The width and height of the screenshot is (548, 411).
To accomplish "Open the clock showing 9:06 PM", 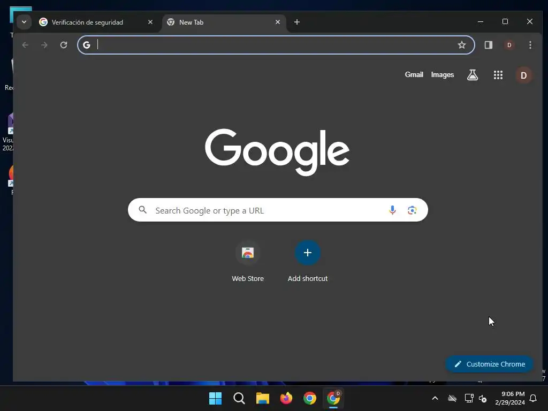I will [510, 398].
